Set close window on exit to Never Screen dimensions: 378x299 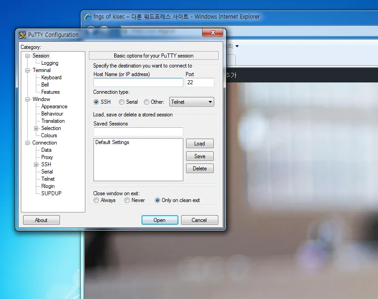(127, 200)
